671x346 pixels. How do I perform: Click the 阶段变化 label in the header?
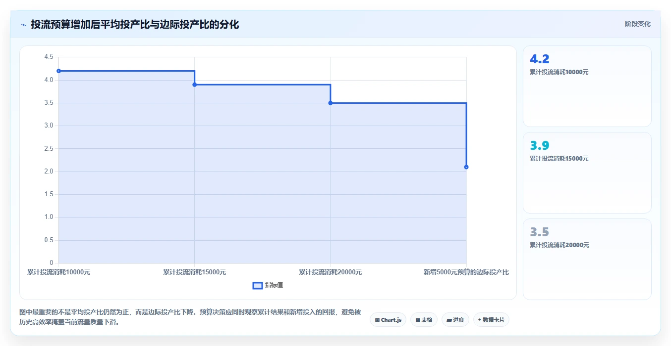637,24
